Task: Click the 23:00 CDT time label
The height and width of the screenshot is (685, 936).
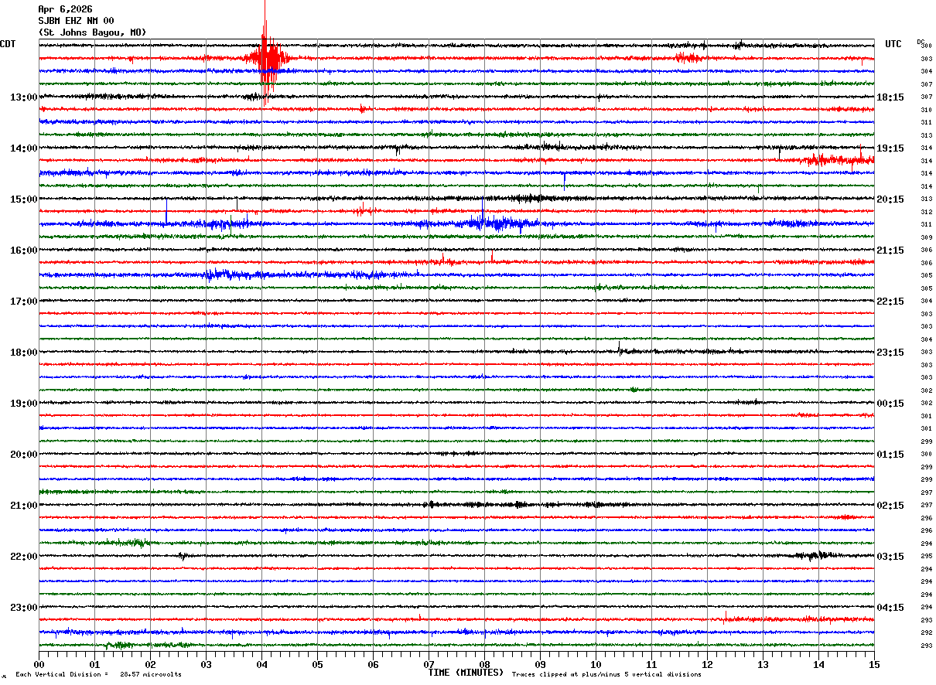Action: (23, 608)
